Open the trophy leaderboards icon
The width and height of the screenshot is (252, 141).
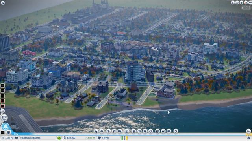click(241, 2)
